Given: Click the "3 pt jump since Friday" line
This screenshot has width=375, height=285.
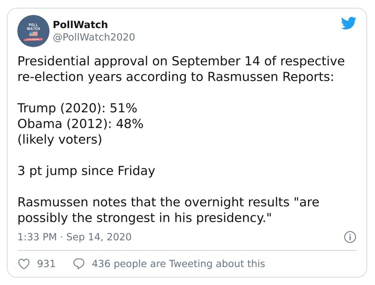Looking at the screenshot, I should [x=86, y=171].
